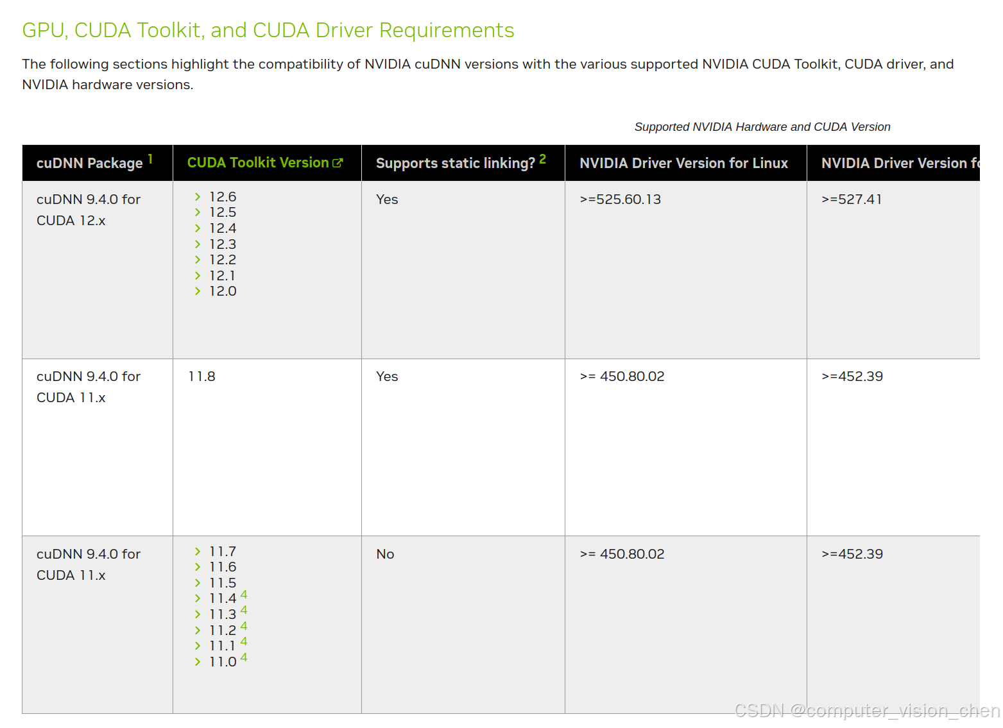Image resolution: width=1003 pixels, height=728 pixels.
Task: Open the CUDA 12.3 toolkit link
Action: [x=223, y=244]
